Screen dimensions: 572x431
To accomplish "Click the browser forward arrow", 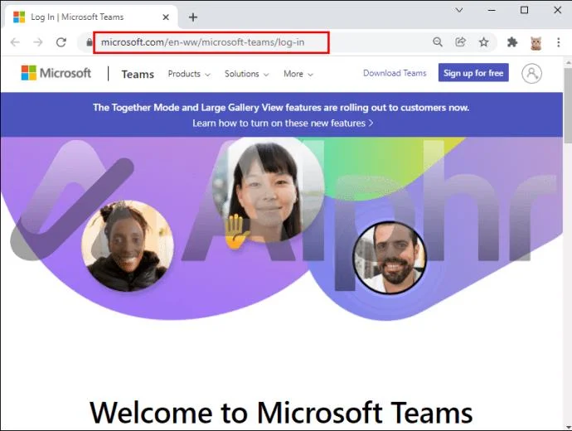I will tap(38, 42).
